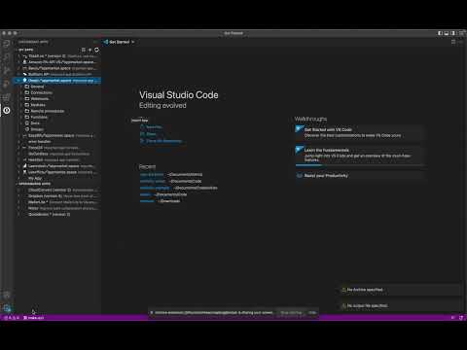
Task: Click the errors and warnings status bar indicator
Action: (12, 318)
